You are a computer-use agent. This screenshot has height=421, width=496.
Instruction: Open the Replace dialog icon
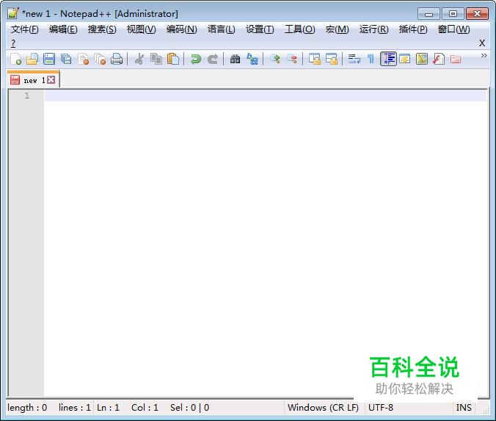(252, 60)
